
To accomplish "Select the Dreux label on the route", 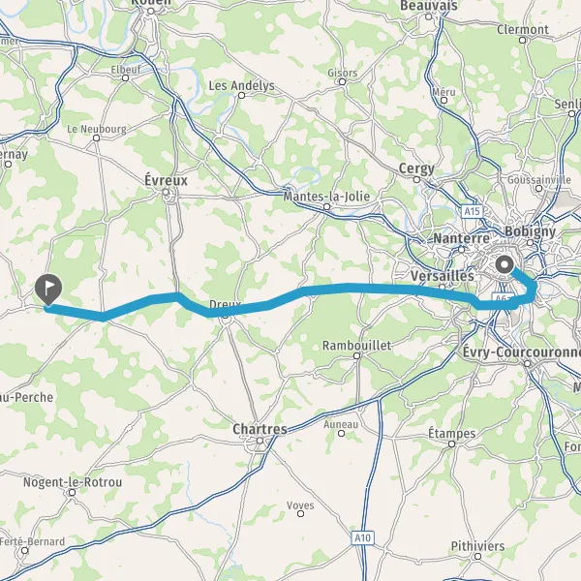I will coord(225,305).
